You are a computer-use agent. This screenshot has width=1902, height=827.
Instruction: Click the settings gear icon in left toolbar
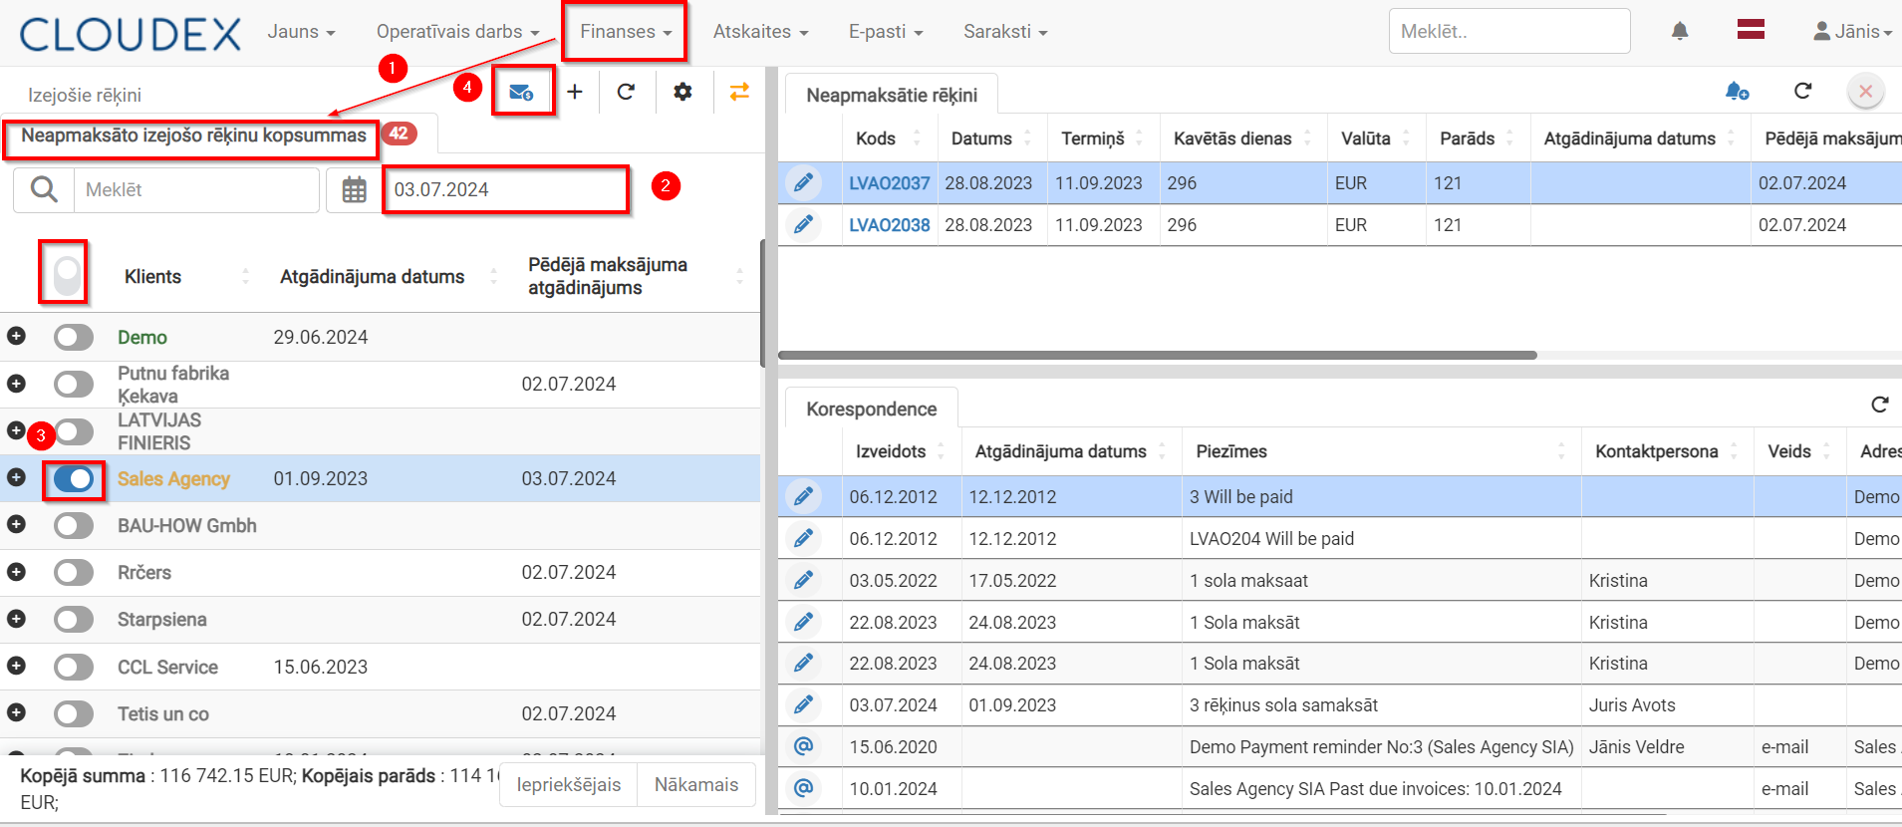pos(682,92)
